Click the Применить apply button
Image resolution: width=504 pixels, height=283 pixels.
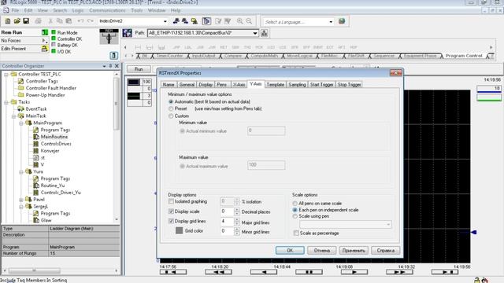tap(354, 250)
